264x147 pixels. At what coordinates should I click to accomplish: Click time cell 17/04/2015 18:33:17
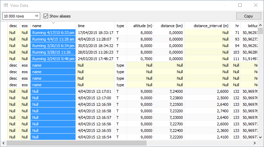click(95, 33)
